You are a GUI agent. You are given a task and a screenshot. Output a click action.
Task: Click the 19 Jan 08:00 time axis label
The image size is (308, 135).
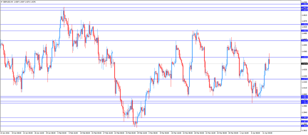pos(16,133)
